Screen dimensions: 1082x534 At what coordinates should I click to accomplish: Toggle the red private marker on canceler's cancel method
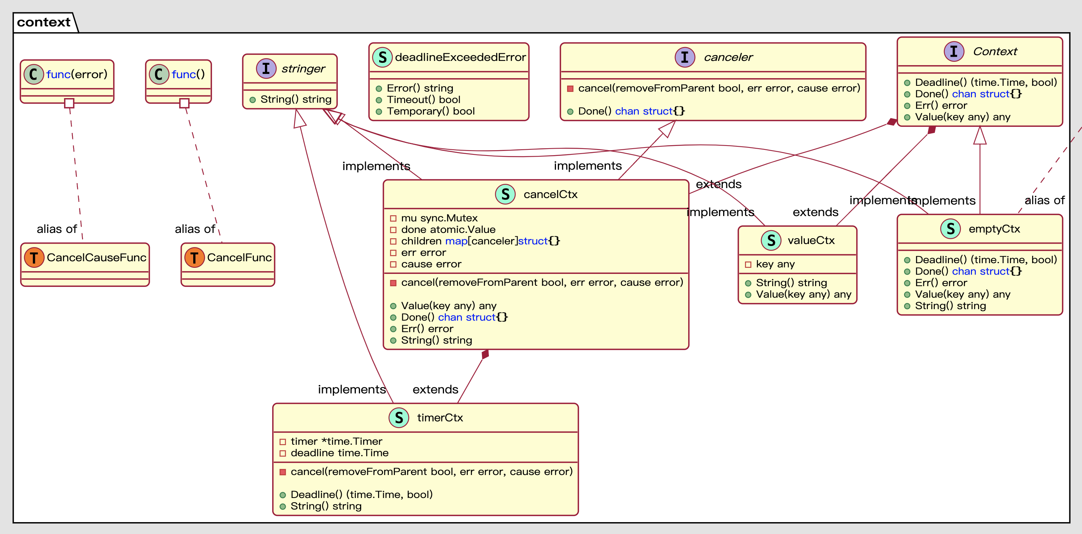[x=571, y=88]
